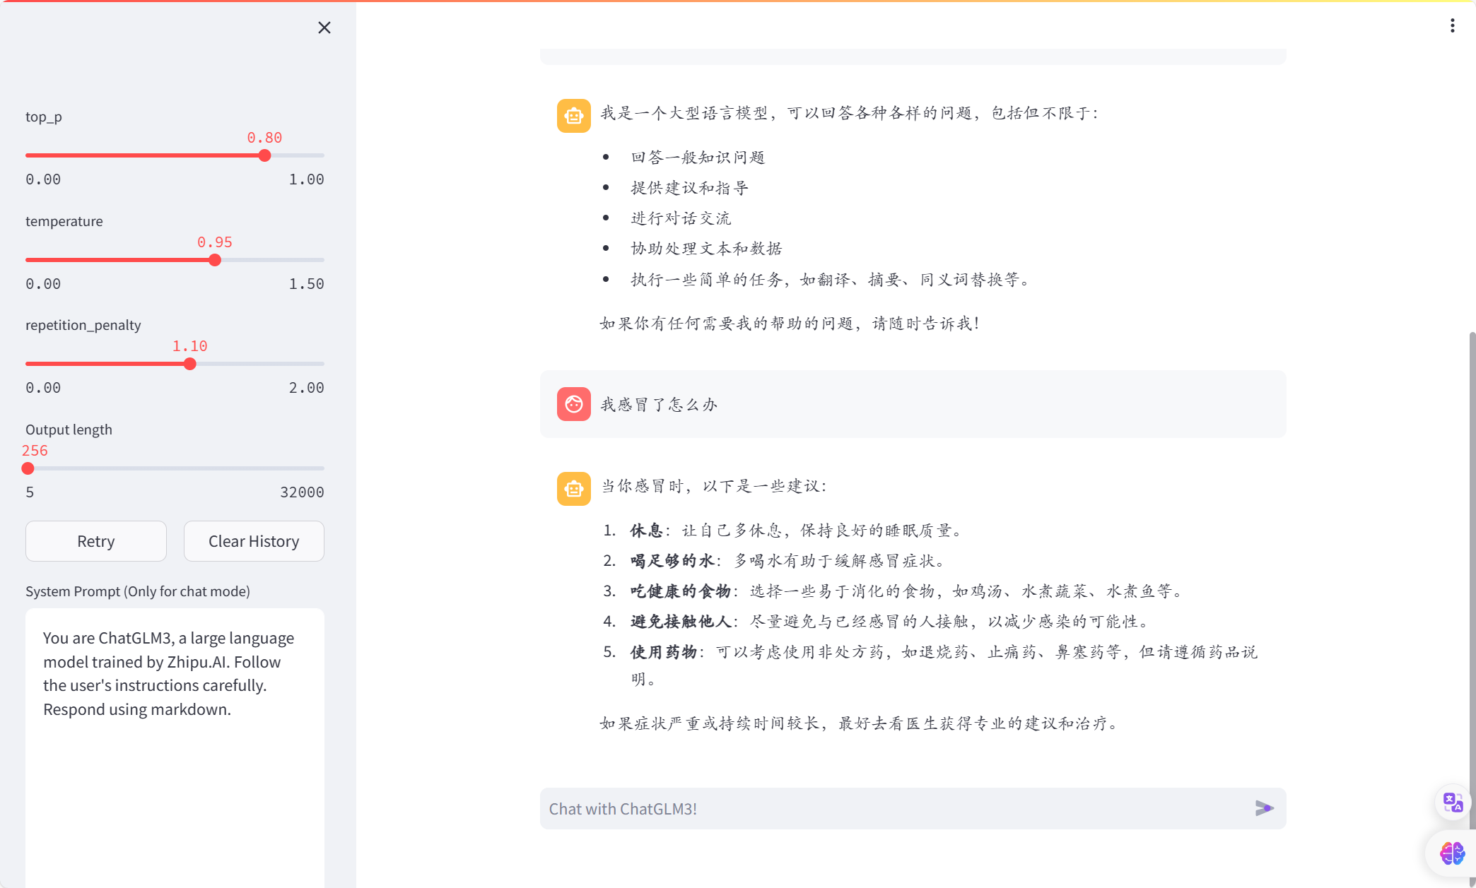The image size is (1476, 888).
Task: Click the Output length slider handle
Action: [x=28, y=468]
